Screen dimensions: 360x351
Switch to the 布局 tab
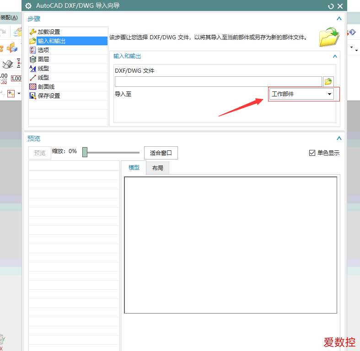point(158,168)
